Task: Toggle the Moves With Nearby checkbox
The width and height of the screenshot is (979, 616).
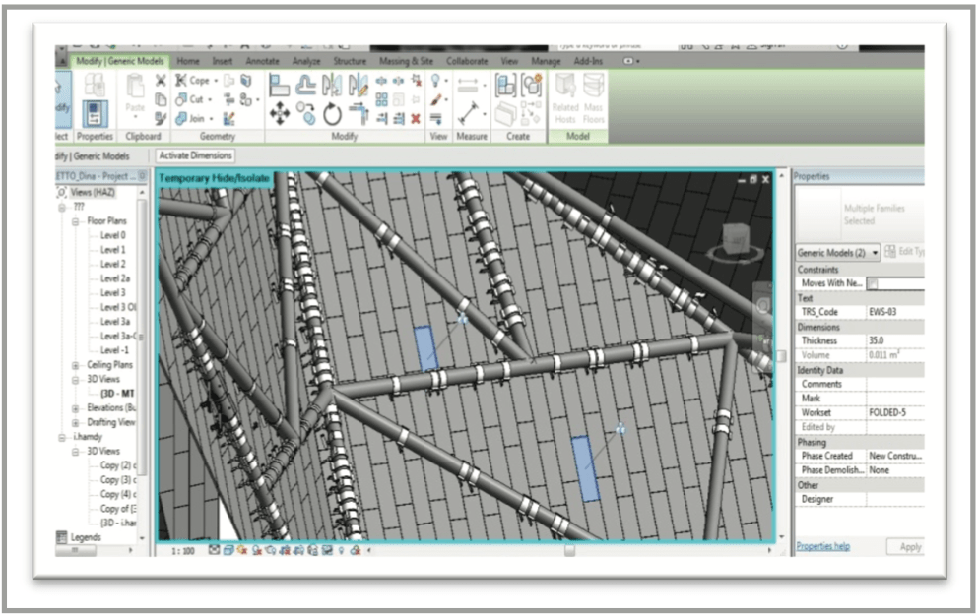Action: click(872, 283)
